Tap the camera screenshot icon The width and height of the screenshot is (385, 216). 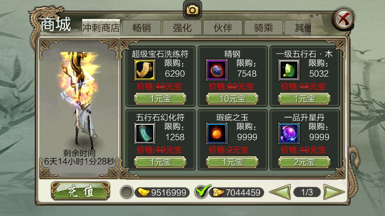click(x=192, y=10)
